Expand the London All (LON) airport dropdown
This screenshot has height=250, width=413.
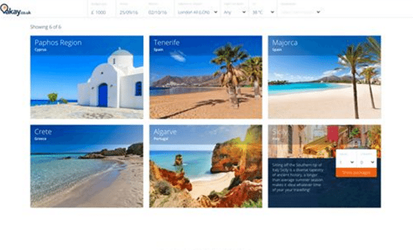coord(198,9)
